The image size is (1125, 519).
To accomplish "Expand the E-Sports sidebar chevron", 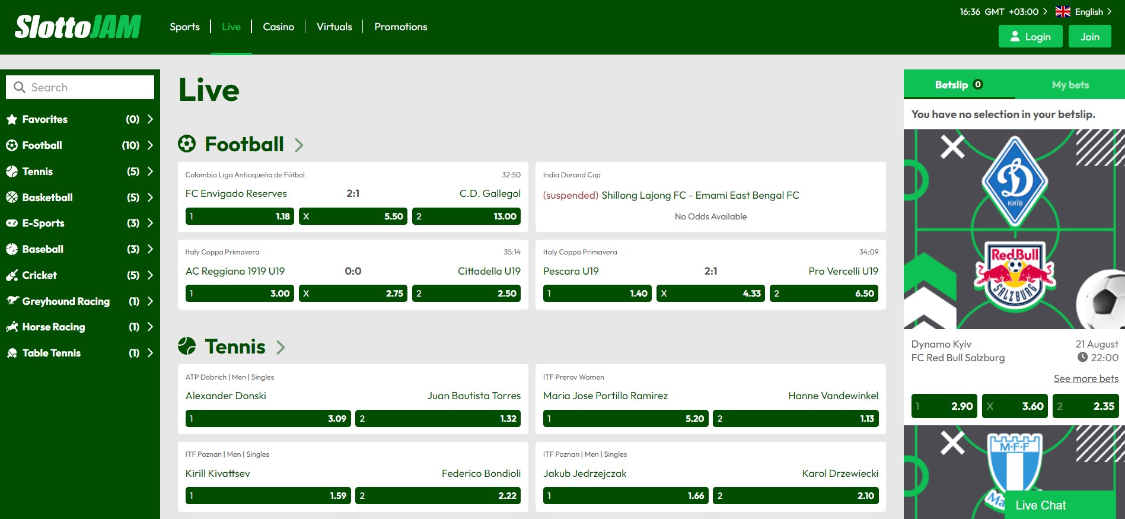I will [x=150, y=223].
